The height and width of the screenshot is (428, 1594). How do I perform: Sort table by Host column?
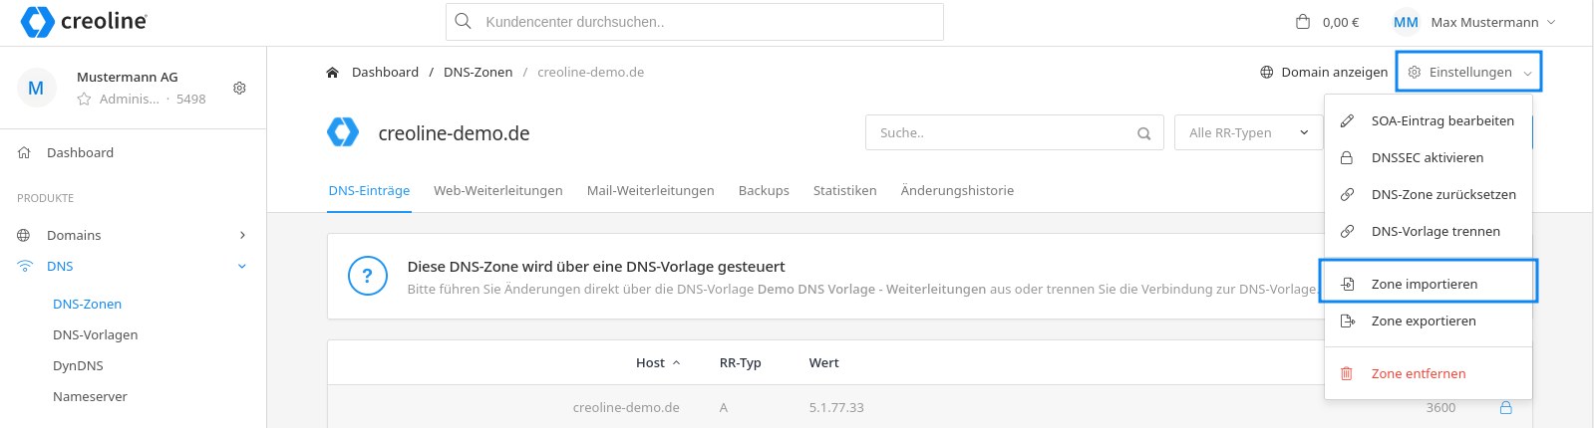click(x=658, y=362)
